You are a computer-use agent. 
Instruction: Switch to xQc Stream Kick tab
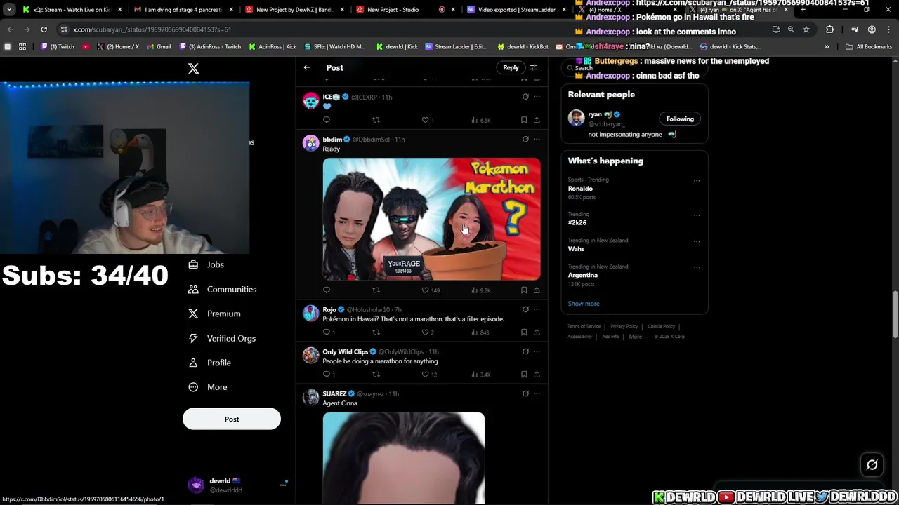tap(72, 10)
